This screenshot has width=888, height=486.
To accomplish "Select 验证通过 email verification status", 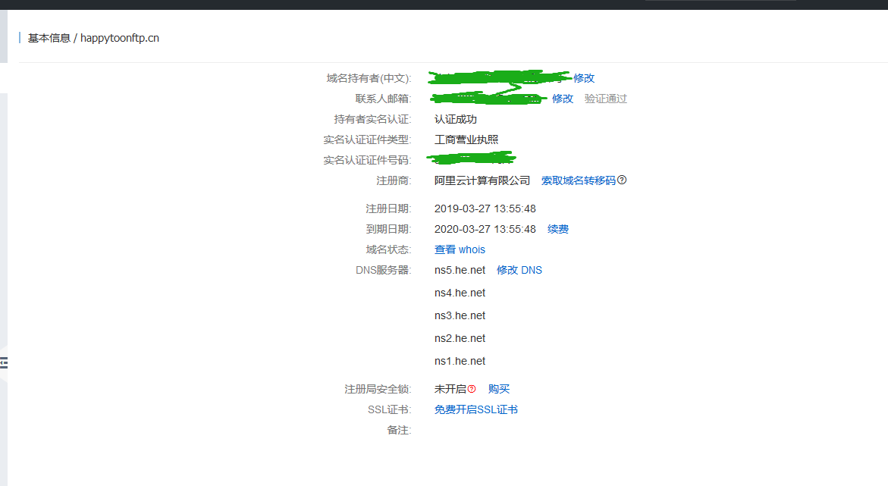I will (x=605, y=99).
